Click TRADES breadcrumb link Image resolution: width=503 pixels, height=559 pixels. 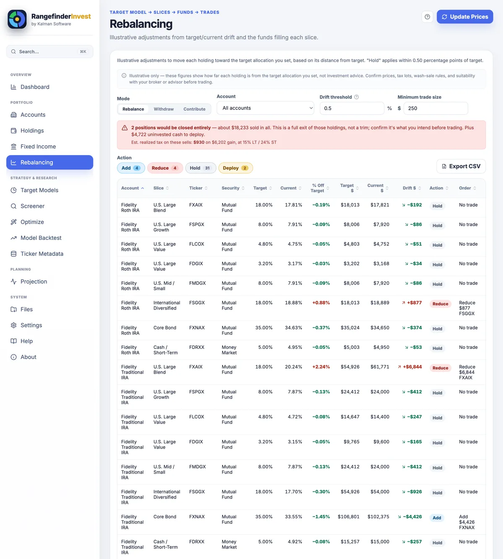pos(210,13)
